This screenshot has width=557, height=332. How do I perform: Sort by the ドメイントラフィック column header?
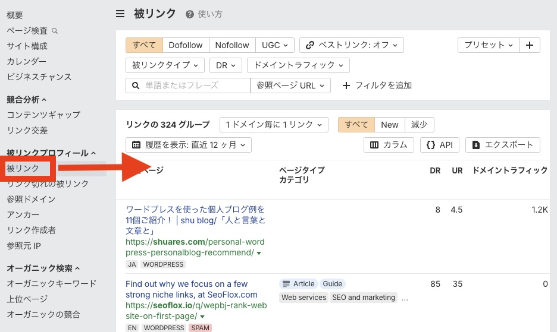click(x=510, y=170)
